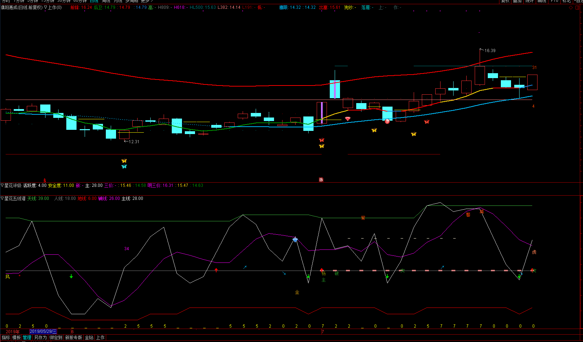Open the 模板 tab at the bottom
This screenshot has width=583, height=342.
17,337
